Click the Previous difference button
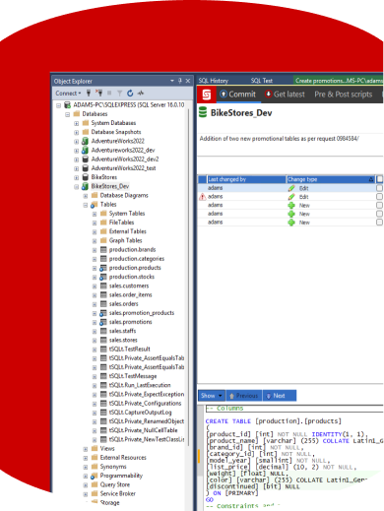 244,396
